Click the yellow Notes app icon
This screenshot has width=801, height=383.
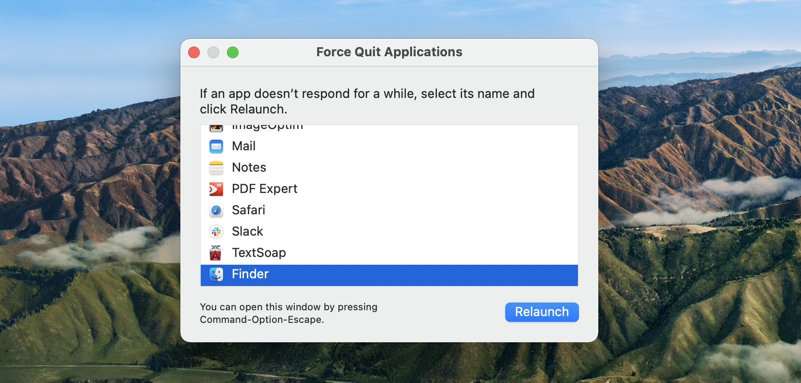(x=216, y=167)
